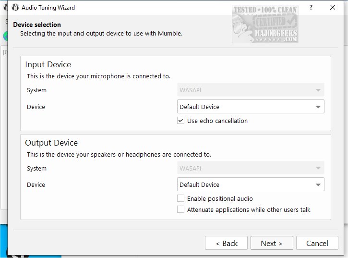
Task: Click the Audio Tuning Wizard title text
Action: [48, 8]
